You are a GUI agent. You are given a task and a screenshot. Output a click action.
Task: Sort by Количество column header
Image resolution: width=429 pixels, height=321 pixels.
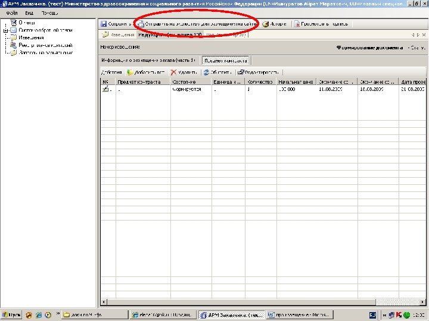pos(261,81)
